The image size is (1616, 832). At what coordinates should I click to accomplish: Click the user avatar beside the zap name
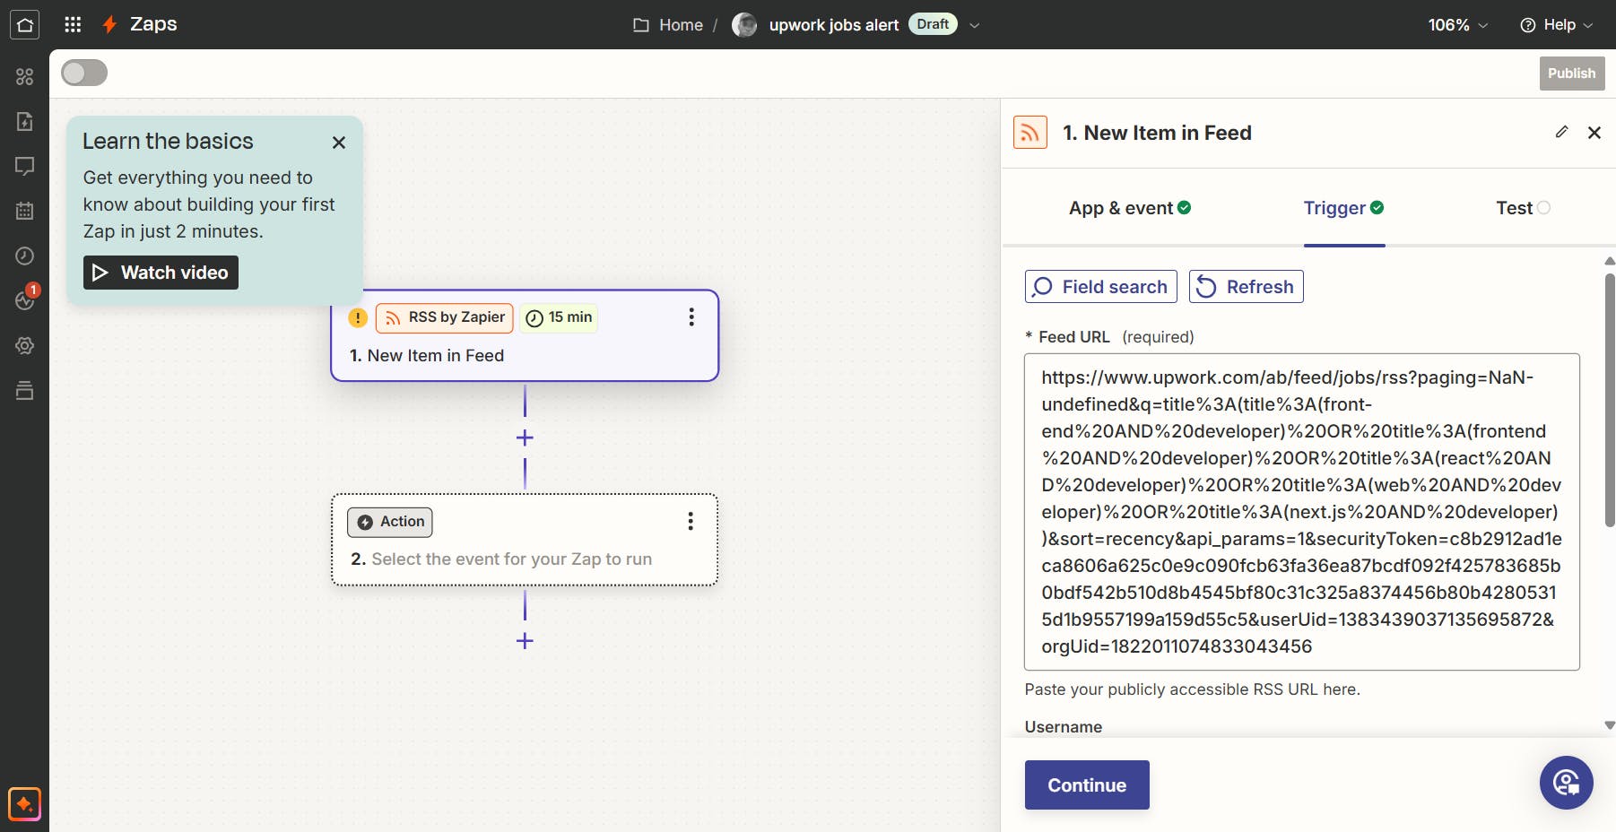click(744, 25)
